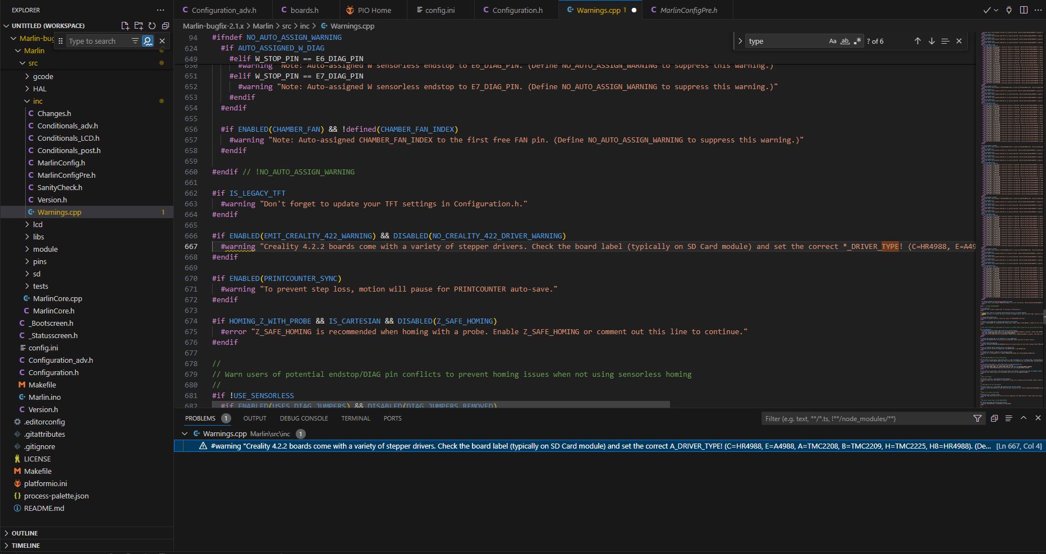This screenshot has width=1046, height=554.
Task: Switch to the Configuration.h editor tab
Action: (517, 10)
